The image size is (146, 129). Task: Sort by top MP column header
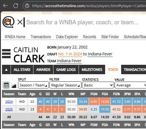coord(83,94)
